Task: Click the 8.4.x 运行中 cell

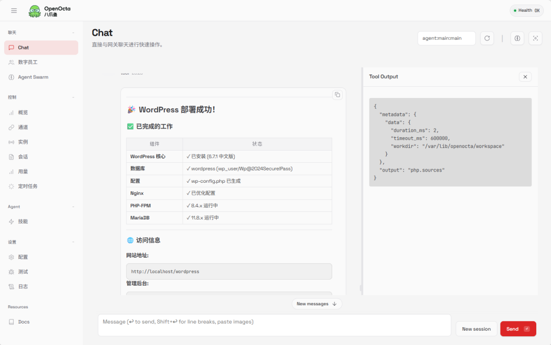Action: tap(257, 206)
